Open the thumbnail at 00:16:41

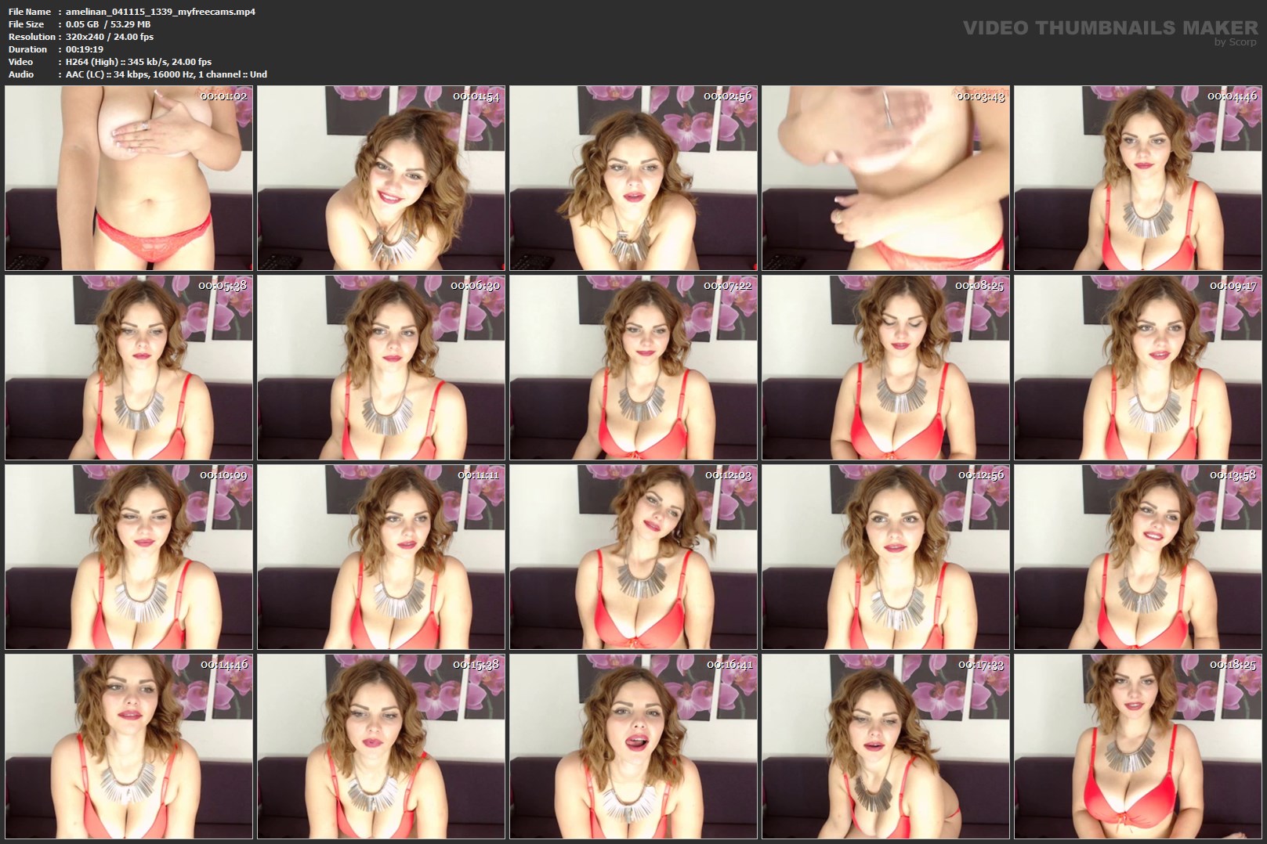[x=634, y=746]
